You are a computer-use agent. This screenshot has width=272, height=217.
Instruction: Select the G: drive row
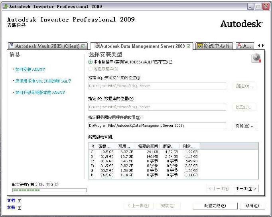click(144, 171)
